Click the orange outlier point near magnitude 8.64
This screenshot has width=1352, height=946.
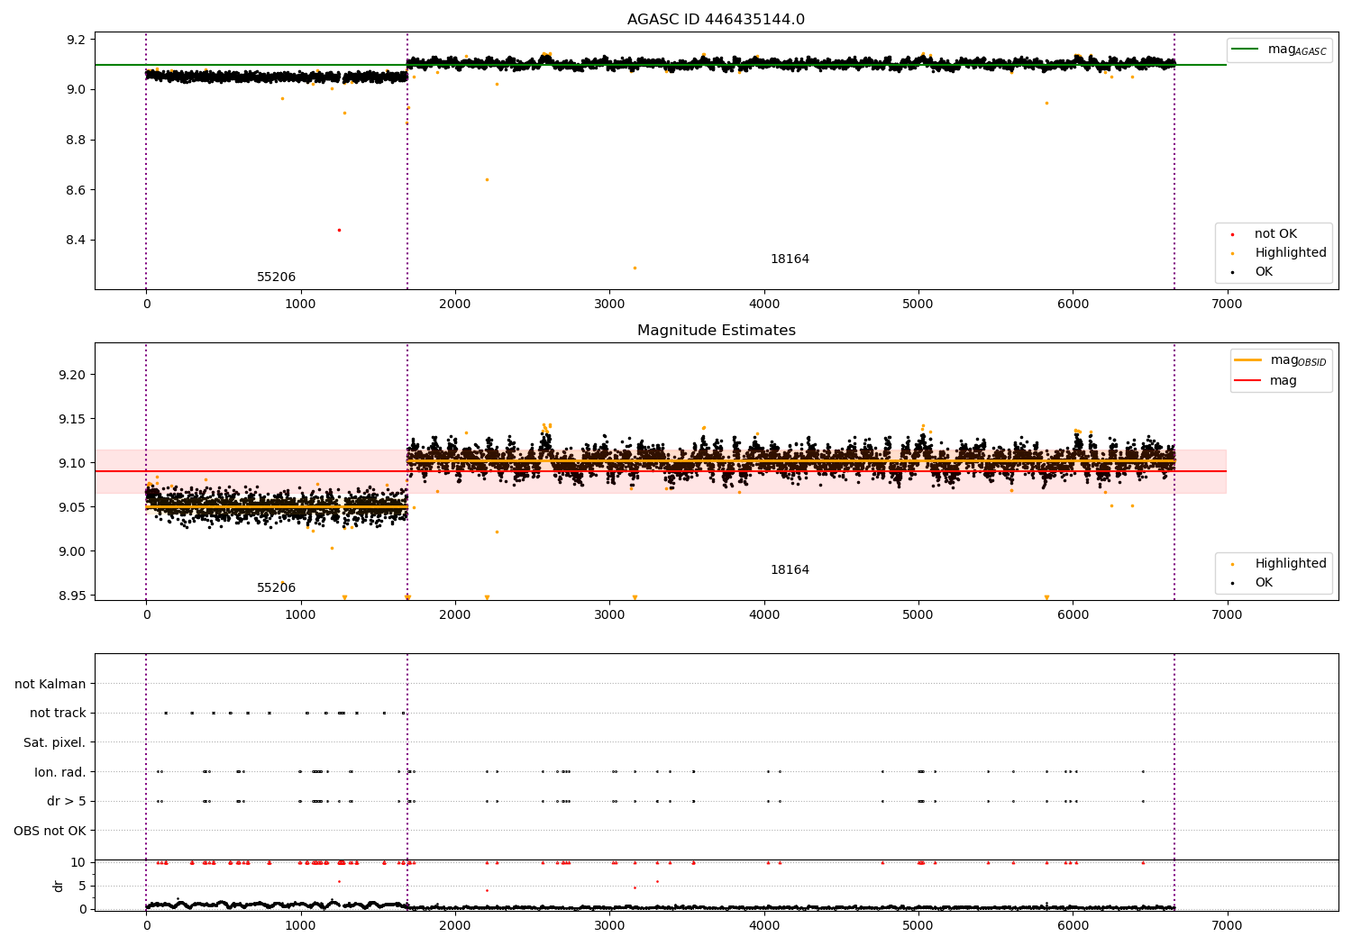click(x=487, y=179)
